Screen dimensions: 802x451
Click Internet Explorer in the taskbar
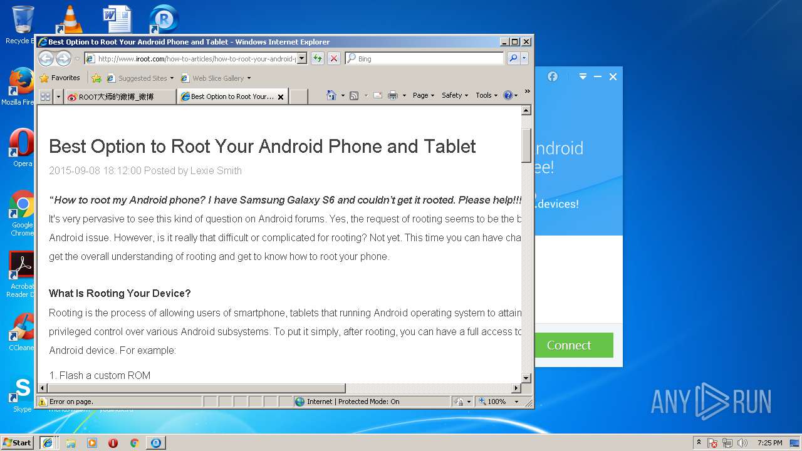(48, 443)
